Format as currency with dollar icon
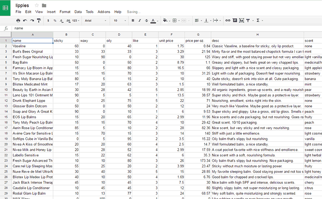This screenshot has height=199, width=322. coord(48,20)
